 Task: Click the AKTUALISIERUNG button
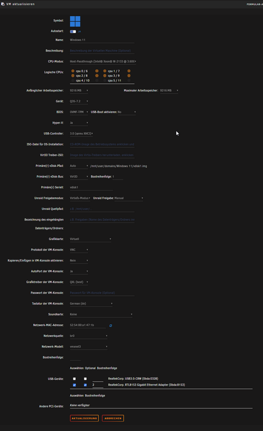tap(84, 418)
